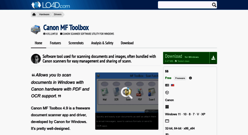This screenshot has width=248, height=135.
Task: Click the PDF icon in the screenshot
Action: [x=140, y=92]
